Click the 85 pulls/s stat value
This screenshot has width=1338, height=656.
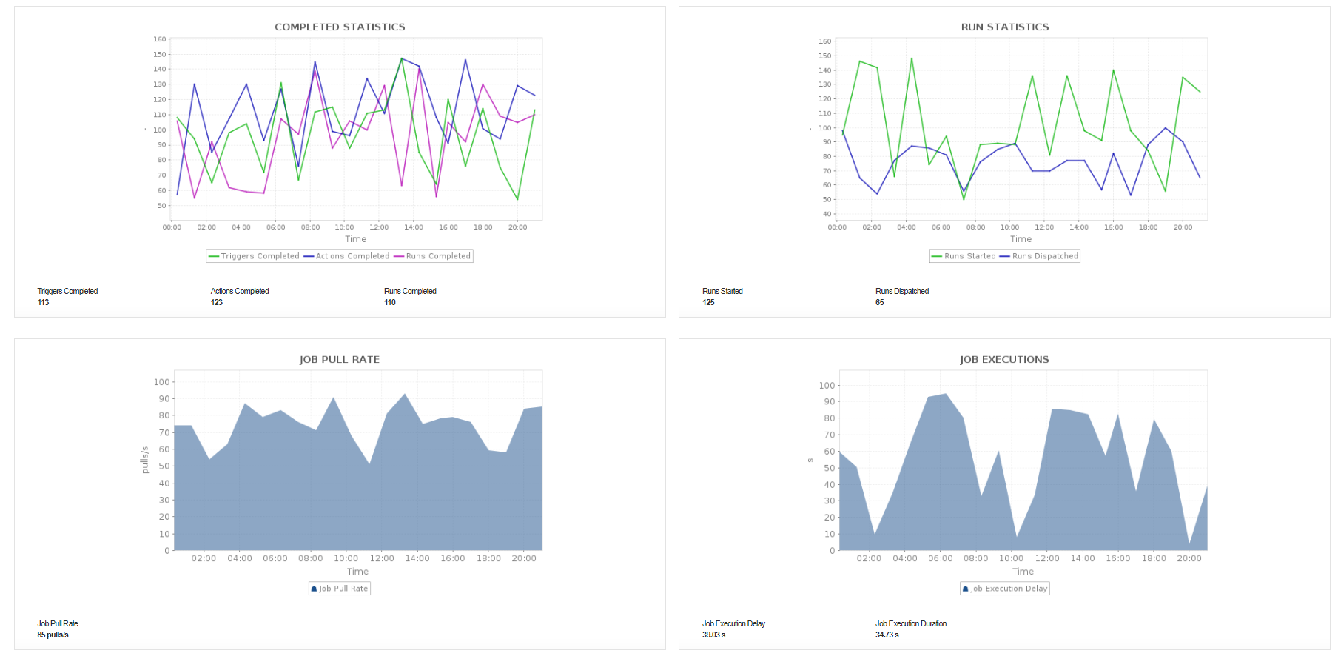tap(53, 635)
